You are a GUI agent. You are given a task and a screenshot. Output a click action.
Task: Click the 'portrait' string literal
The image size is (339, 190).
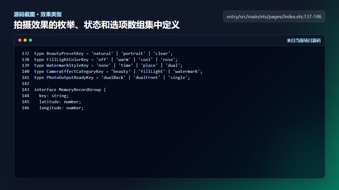pos(133,54)
